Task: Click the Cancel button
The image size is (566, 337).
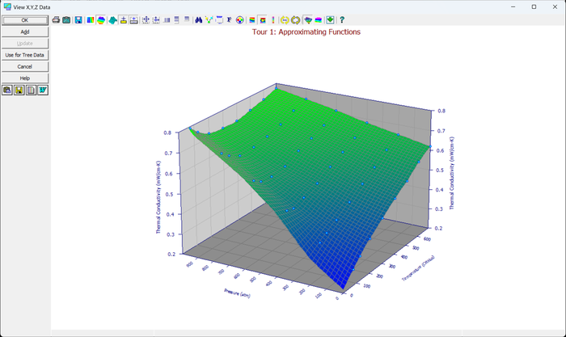Action: click(x=25, y=66)
